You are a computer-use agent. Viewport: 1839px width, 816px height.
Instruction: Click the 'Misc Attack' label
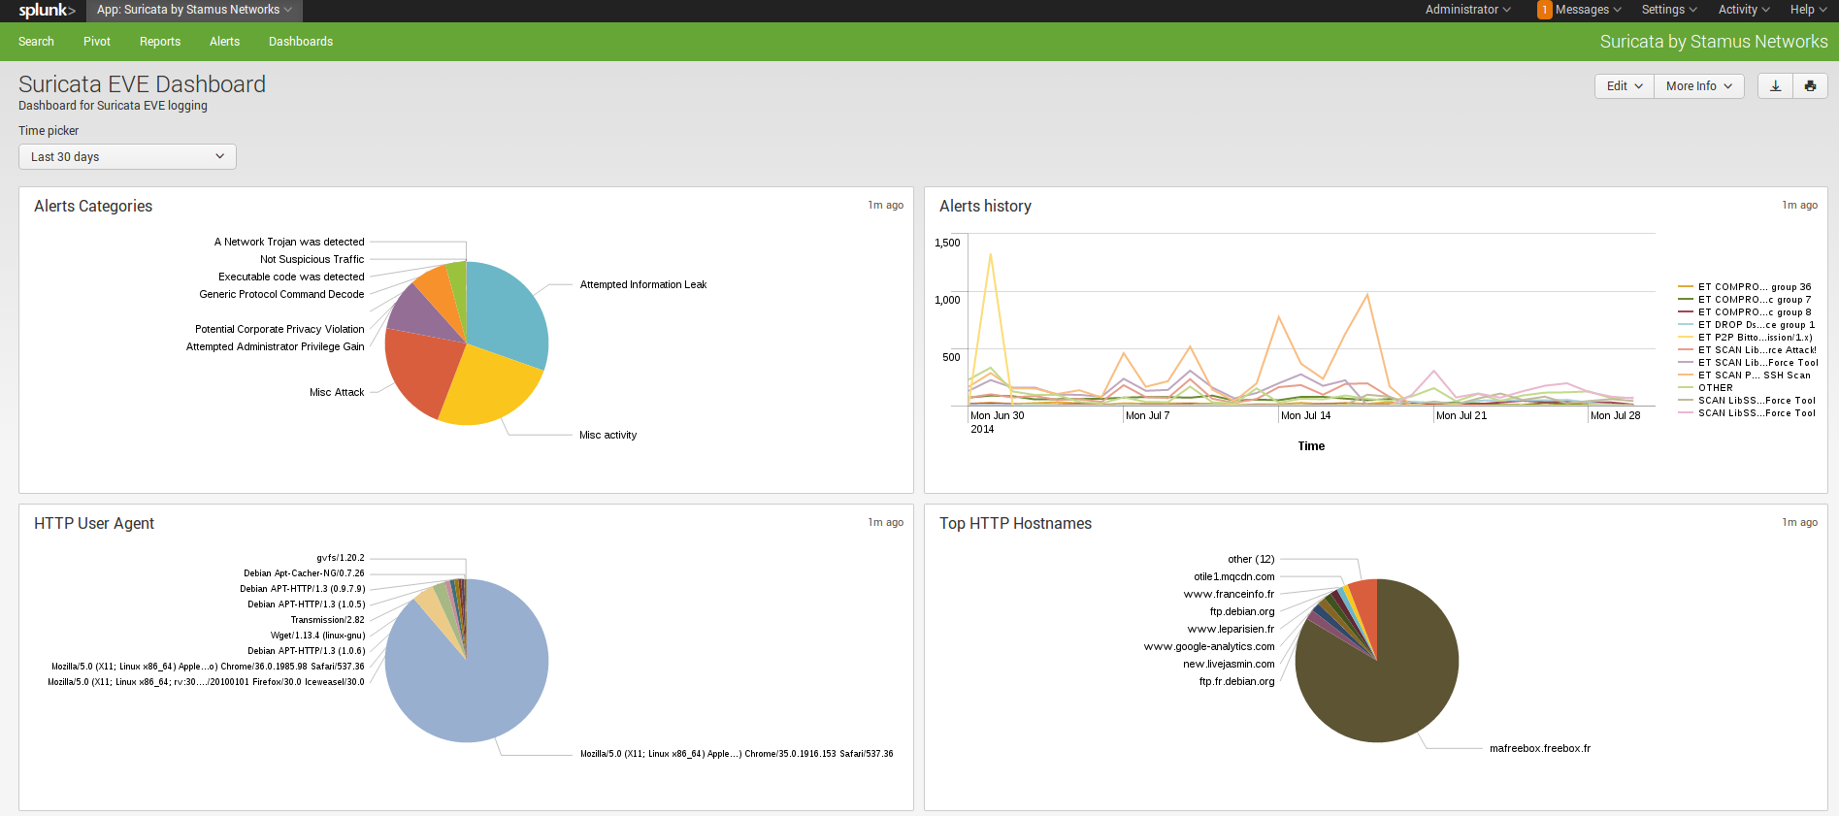[x=337, y=393]
